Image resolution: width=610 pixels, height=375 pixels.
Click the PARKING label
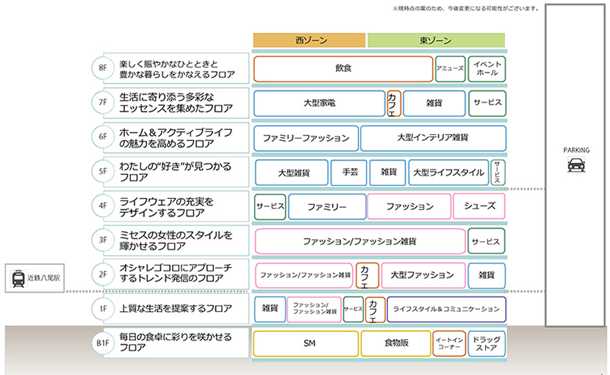tap(576, 150)
